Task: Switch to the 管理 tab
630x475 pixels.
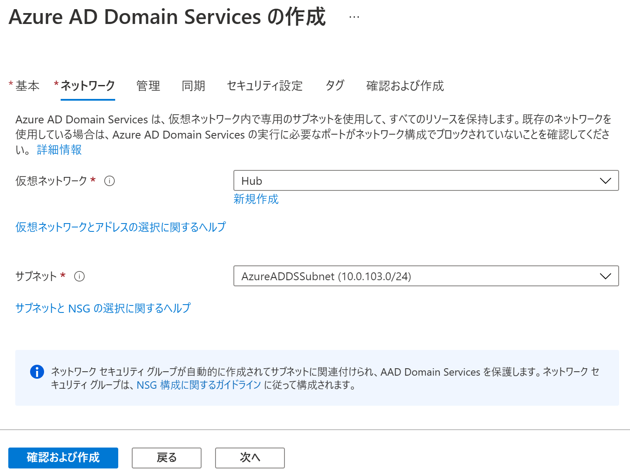Action: (x=148, y=86)
